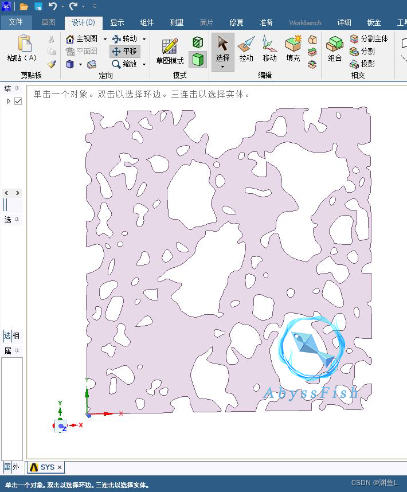This screenshot has width=407, height=492.
Task: Expand the structure tree node arrow
Action: point(9,101)
